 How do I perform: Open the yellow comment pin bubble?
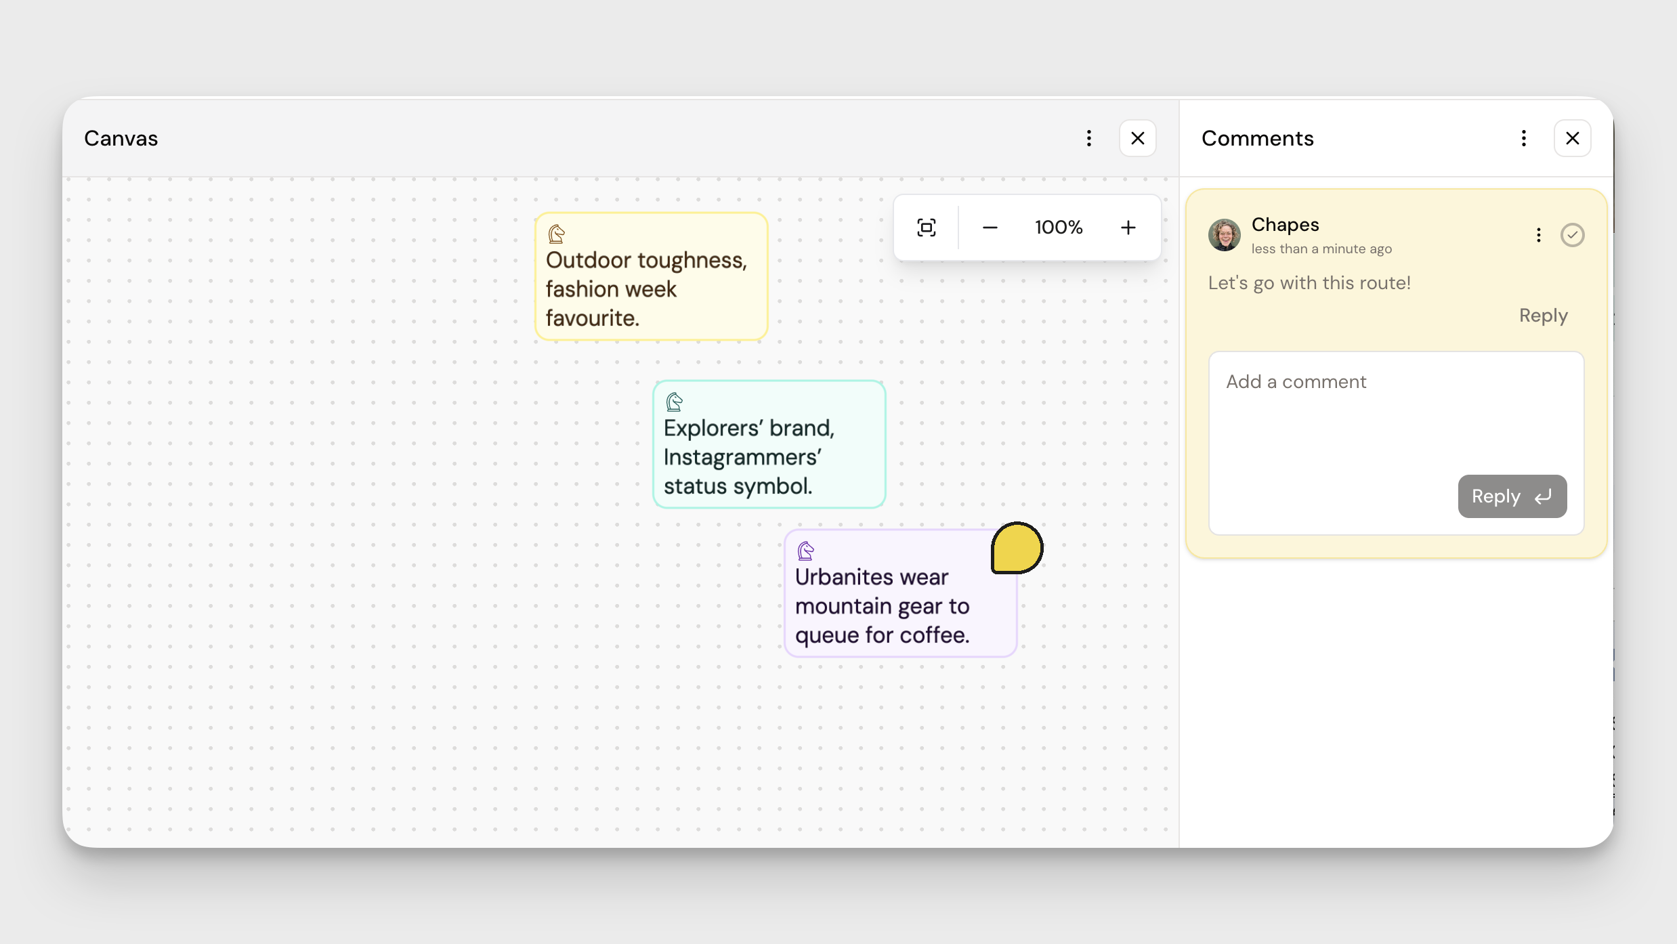(x=1017, y=548)
